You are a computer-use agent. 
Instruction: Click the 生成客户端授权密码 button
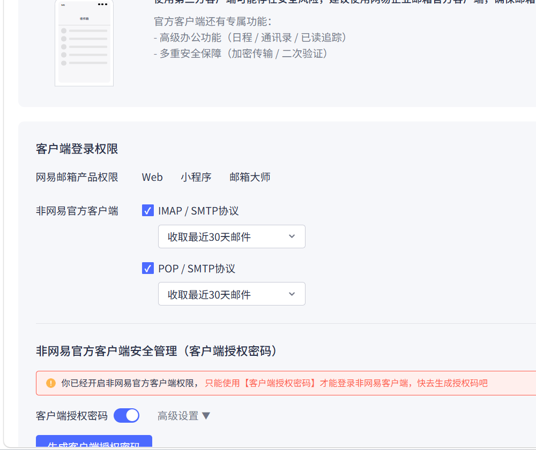pyautogui.click(x=94, y=442)
